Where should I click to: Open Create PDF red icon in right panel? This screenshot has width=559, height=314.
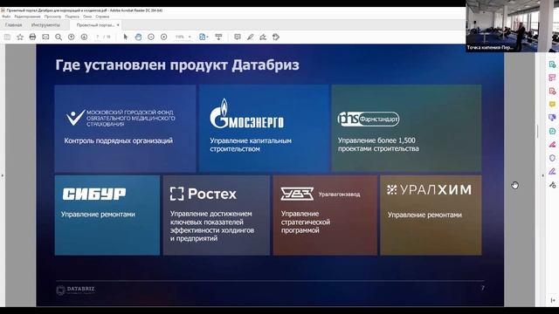tap(552, 91)
